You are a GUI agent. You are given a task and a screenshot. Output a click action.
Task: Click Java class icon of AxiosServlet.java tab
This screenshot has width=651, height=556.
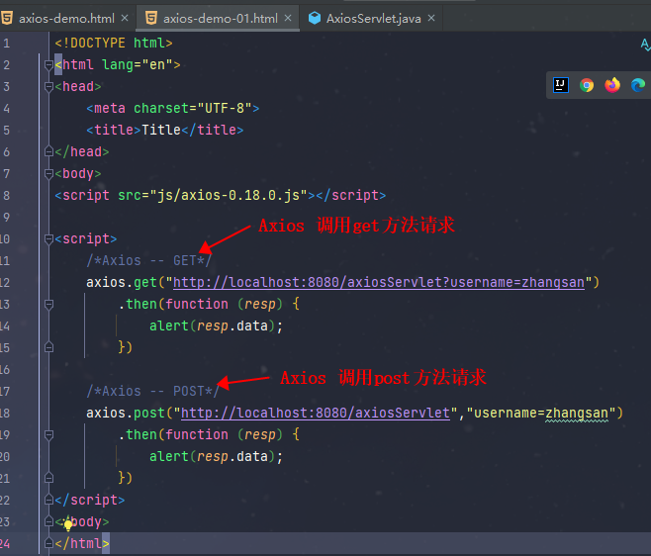tap(315, 18)
